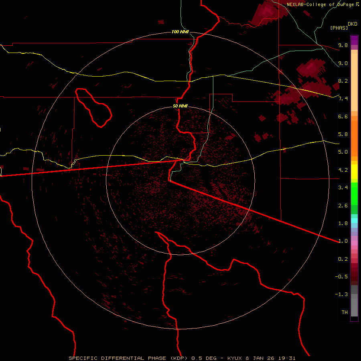361x361 pixels.
Task: Pick the bright green color bar segment
Action: [354, 193]
